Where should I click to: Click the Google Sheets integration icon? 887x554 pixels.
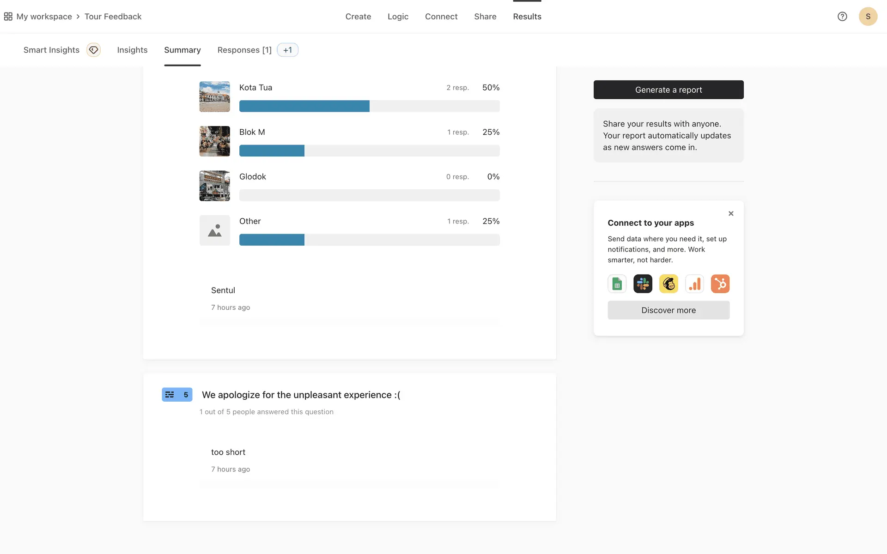(617, 284)
